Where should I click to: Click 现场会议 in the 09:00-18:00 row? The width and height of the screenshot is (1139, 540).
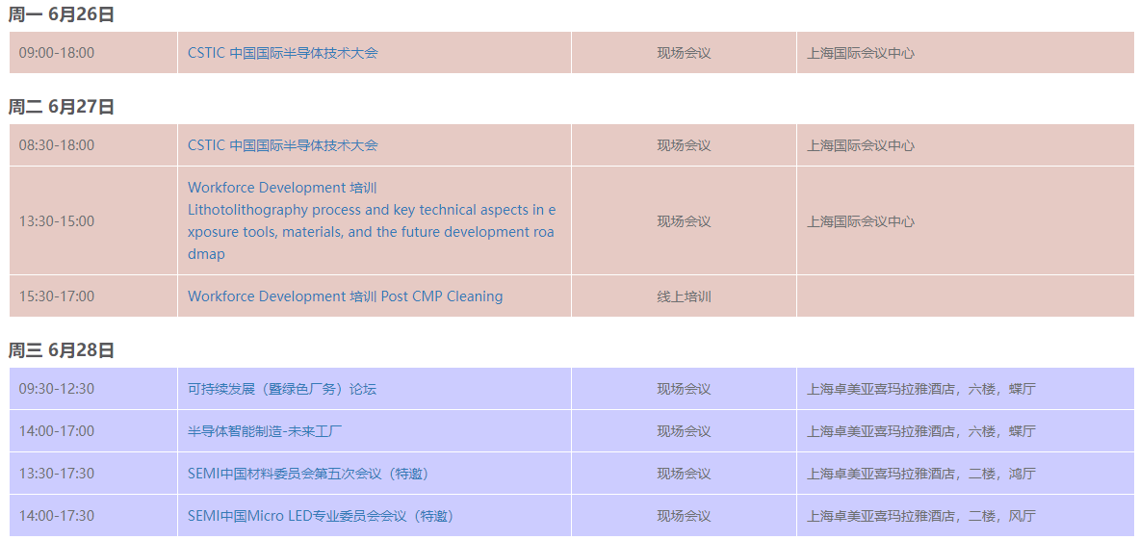(684, 53)
